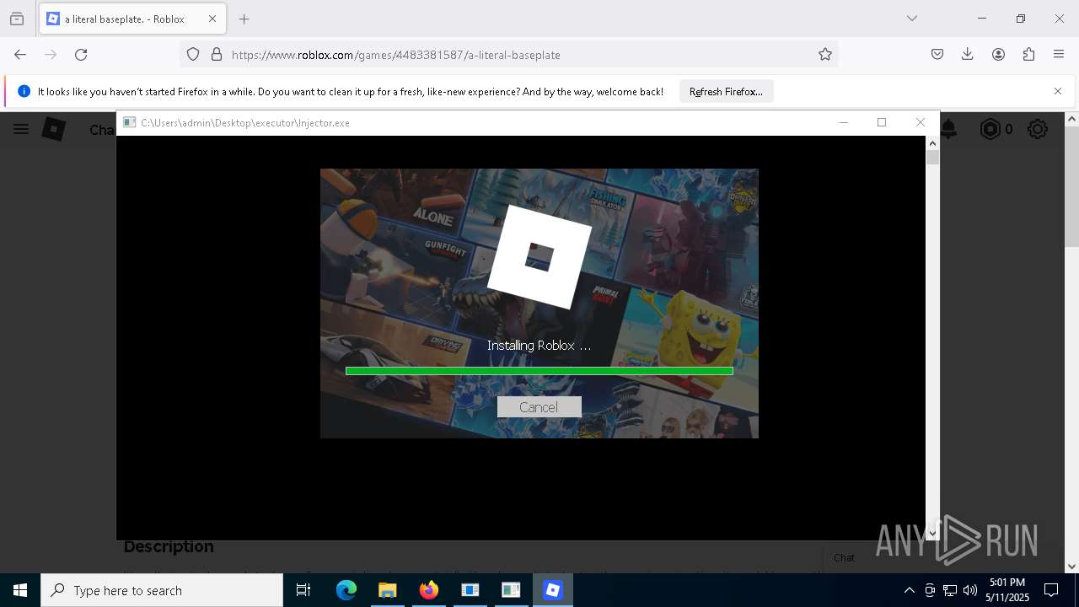Open the Roblox hamburger navigation menu

pyautogui.click(x=21, y=129)
